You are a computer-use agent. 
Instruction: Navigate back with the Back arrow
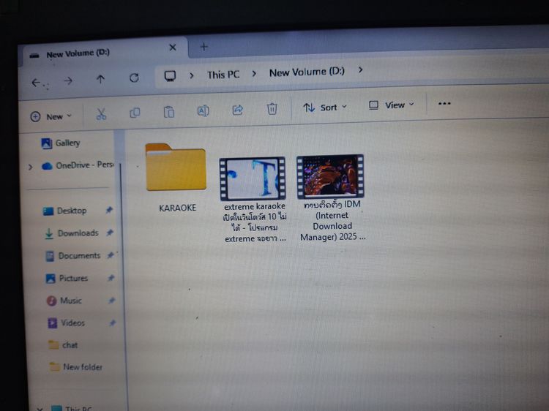point(36,83)
